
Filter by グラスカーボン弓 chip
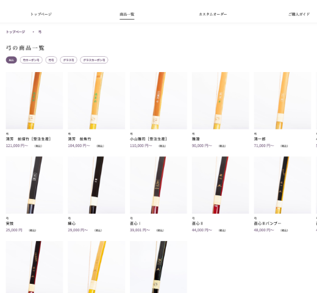(94, 60)
